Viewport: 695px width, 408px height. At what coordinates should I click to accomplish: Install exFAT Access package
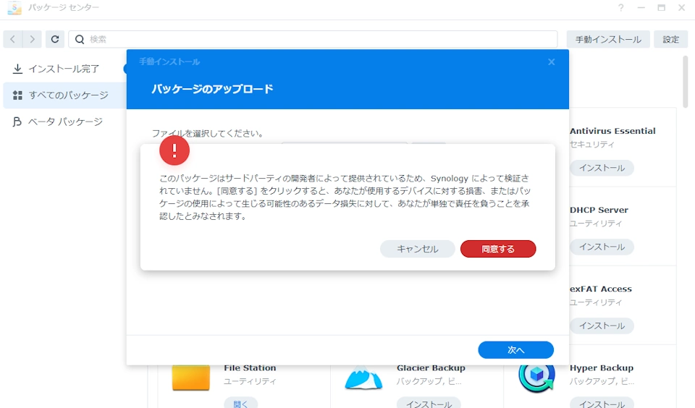coord(602,326)
